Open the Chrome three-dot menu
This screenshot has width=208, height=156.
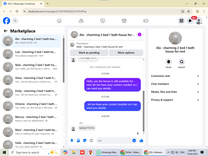tap(204, 11)
